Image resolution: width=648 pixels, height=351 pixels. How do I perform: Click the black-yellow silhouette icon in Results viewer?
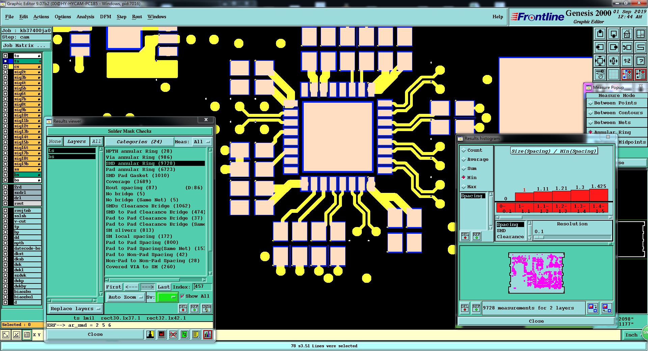[150, 334]
